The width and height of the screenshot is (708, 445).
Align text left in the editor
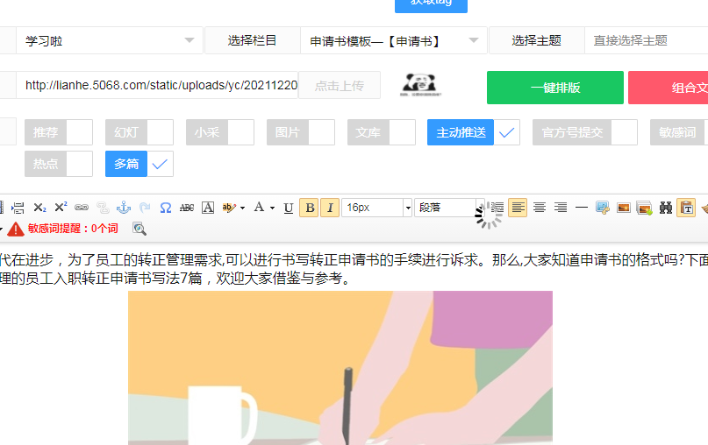point(518,208)
